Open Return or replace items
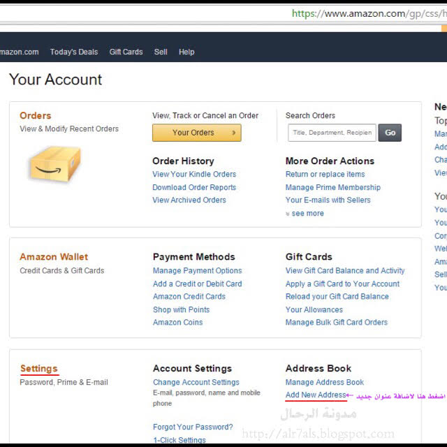The image size is (447, 447). tap(325, 174)
